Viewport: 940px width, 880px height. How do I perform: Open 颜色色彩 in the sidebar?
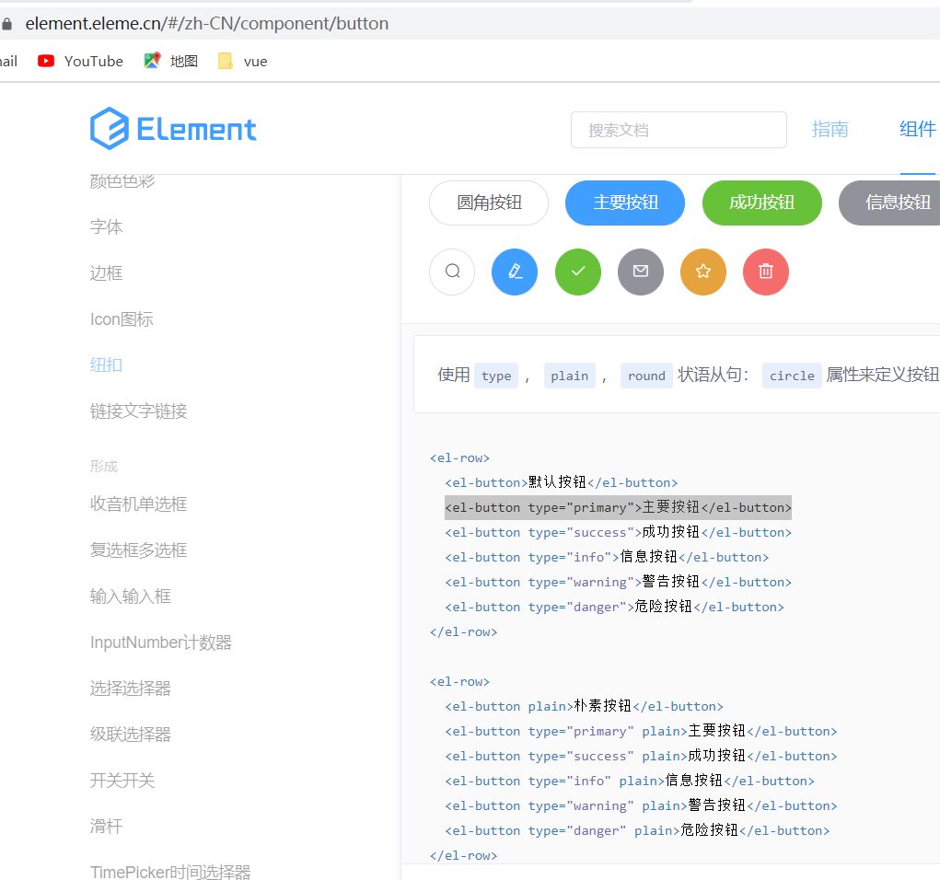click(122, 180)
